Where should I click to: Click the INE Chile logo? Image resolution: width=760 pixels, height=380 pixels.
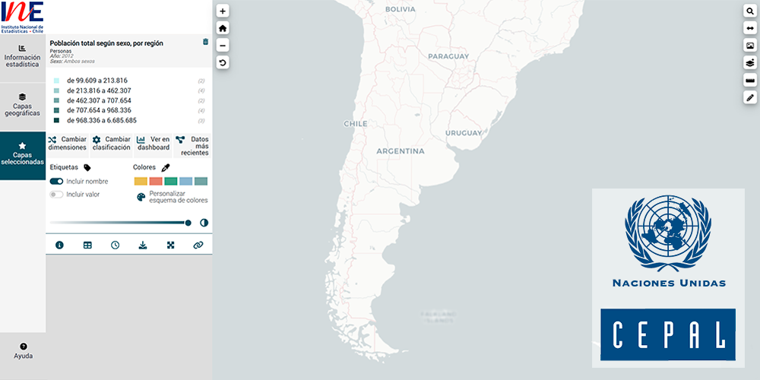point(23,17)
